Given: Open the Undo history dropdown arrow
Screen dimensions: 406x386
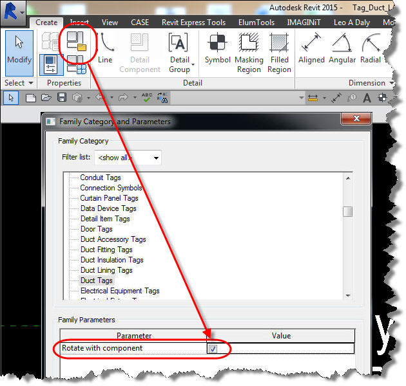Looking at the screenshot, I should click(112, 98).
